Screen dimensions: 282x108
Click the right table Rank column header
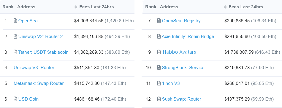[151, 7]
